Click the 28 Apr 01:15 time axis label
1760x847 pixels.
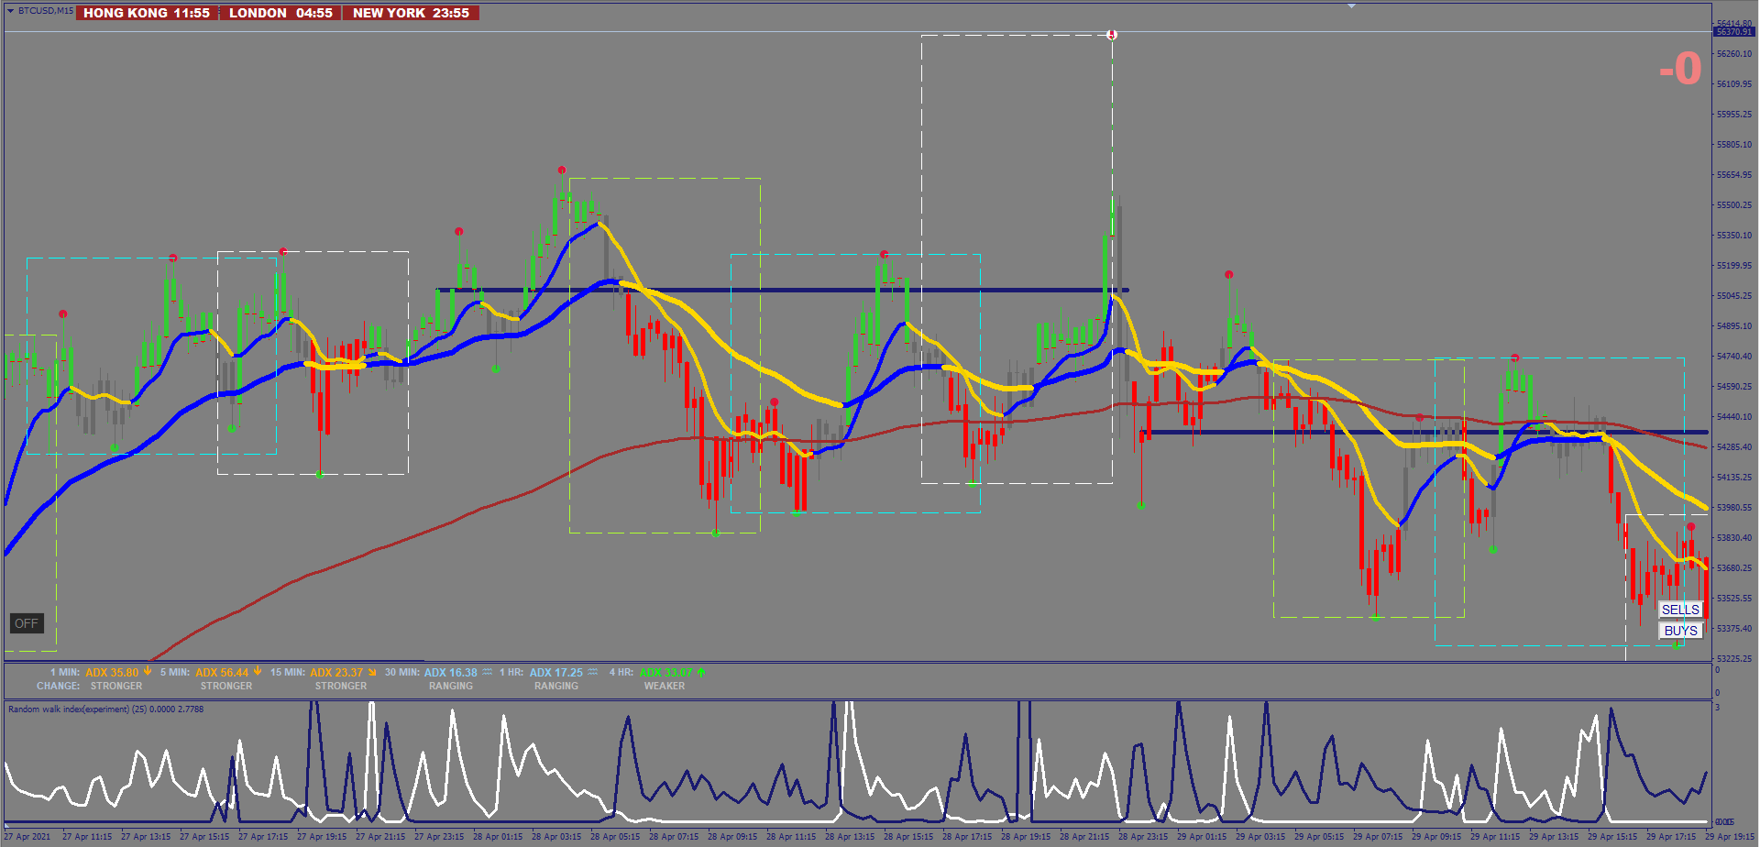click(x=498, y=837)
